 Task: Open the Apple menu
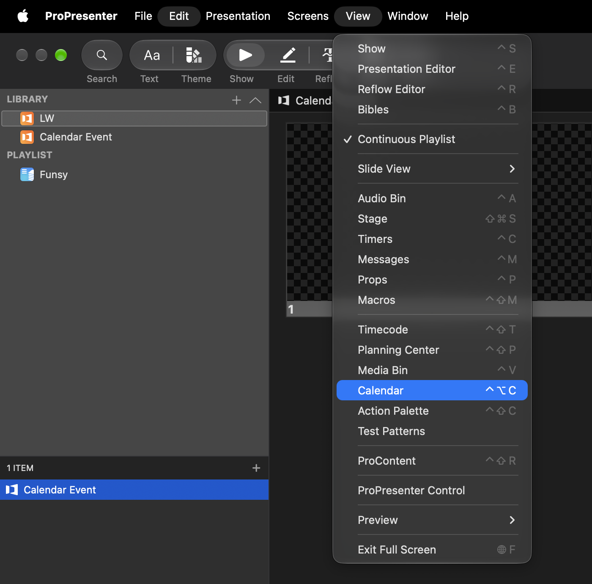pos(23,16)
